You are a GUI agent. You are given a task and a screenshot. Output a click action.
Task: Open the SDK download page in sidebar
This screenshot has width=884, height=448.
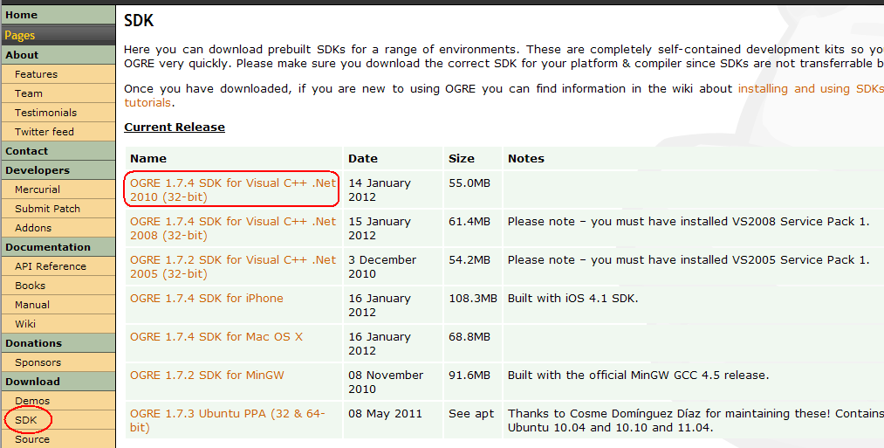tap(58, 420)
